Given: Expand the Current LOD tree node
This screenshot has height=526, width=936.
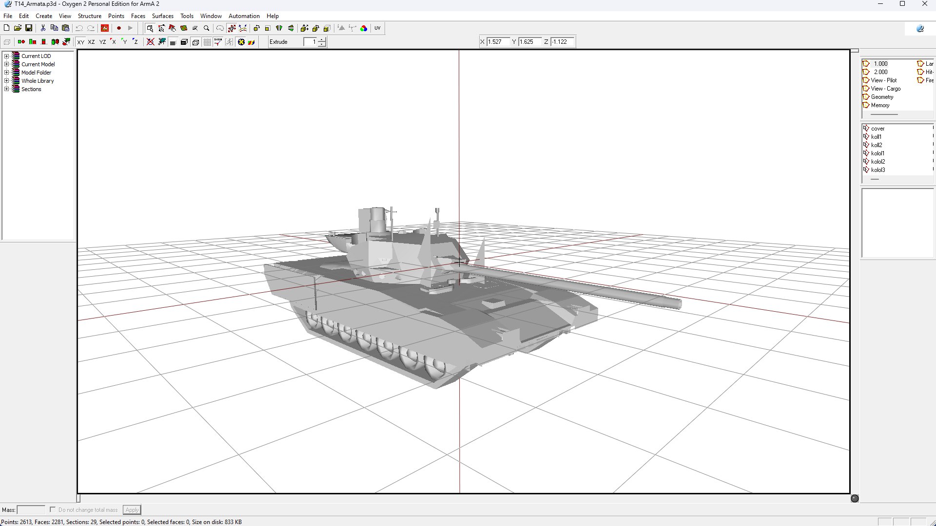Looking at the screenshot, I should [7, 56].
